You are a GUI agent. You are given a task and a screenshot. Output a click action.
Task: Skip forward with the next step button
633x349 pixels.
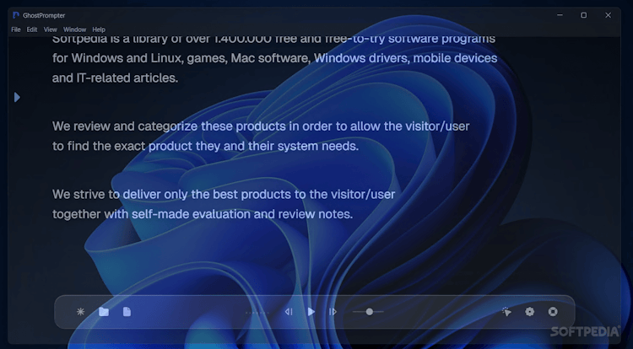[333, 312]
